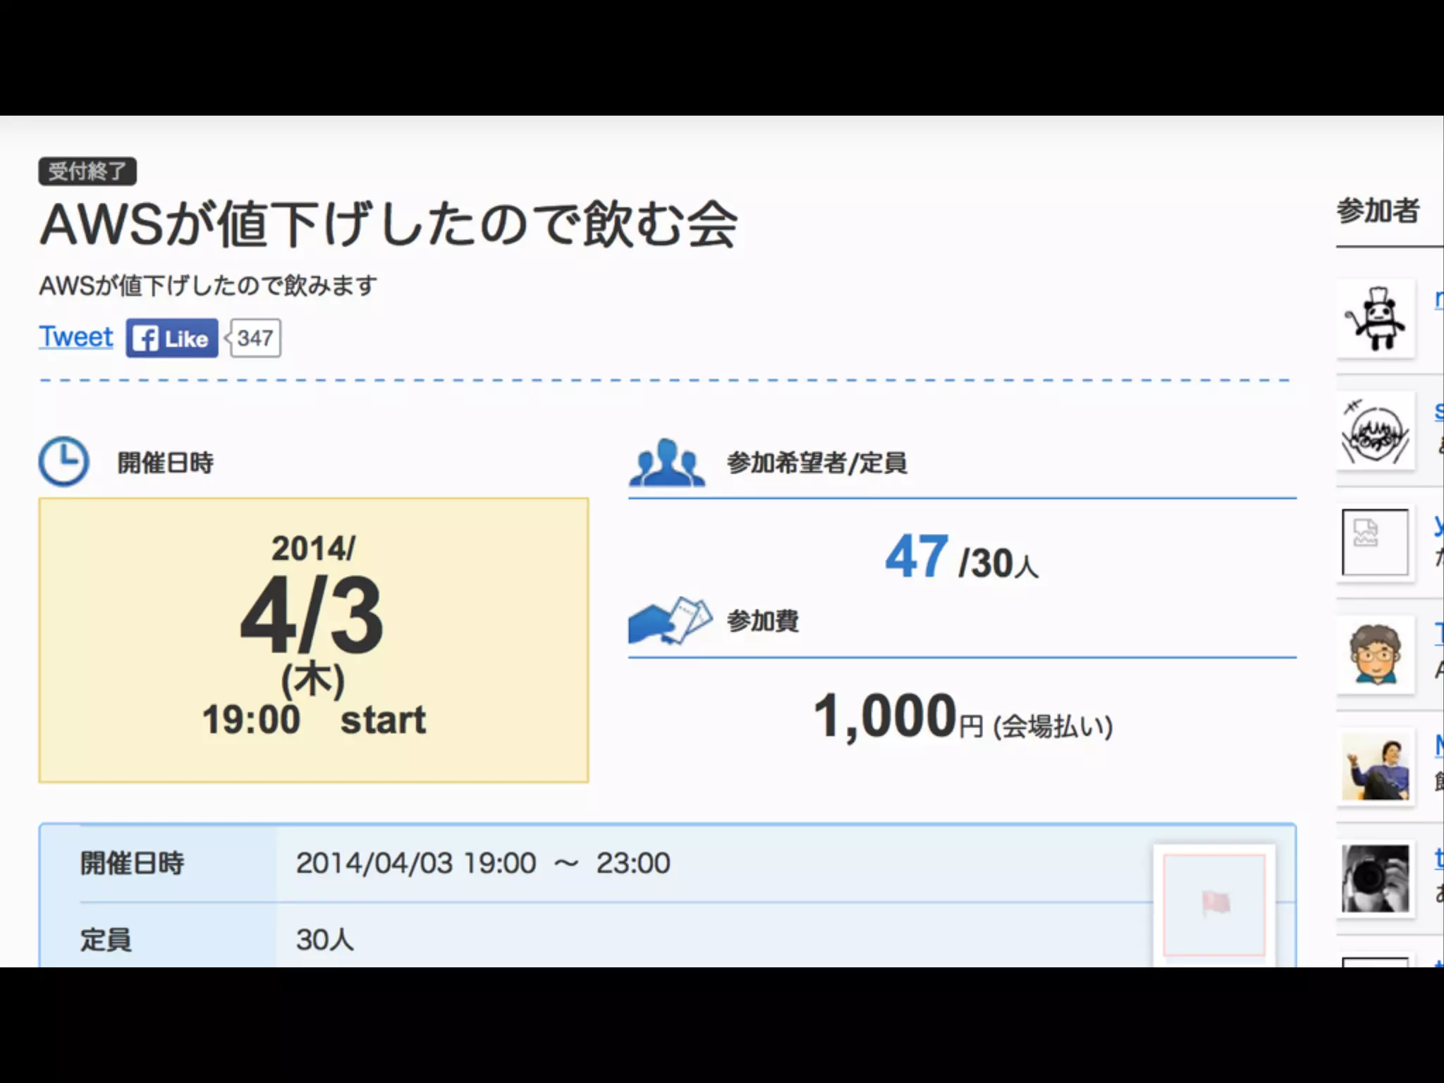The width and height of the screenshot is (1444, 1083).
Task: Click the yellow 4/3 date box
Action: click(x=314, y=640)
